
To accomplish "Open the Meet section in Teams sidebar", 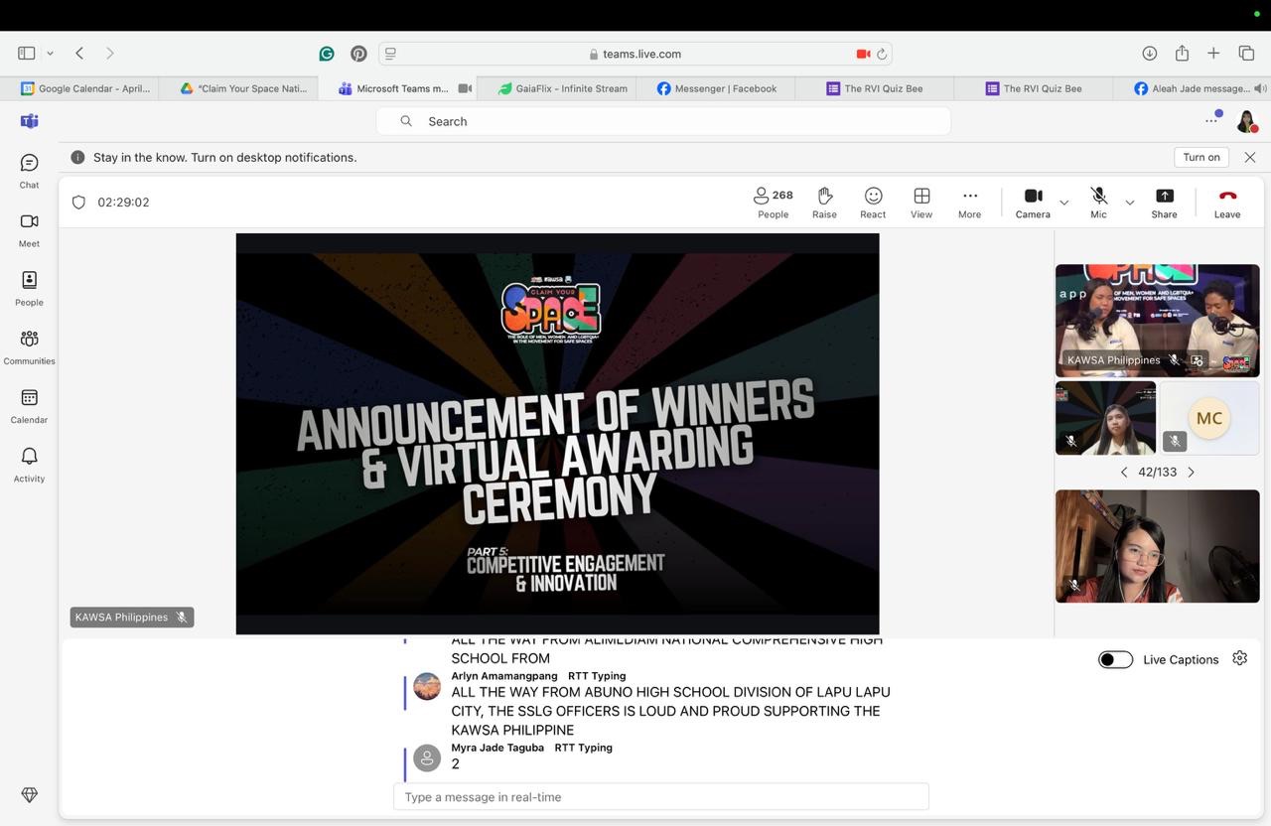I will (29, 229).
